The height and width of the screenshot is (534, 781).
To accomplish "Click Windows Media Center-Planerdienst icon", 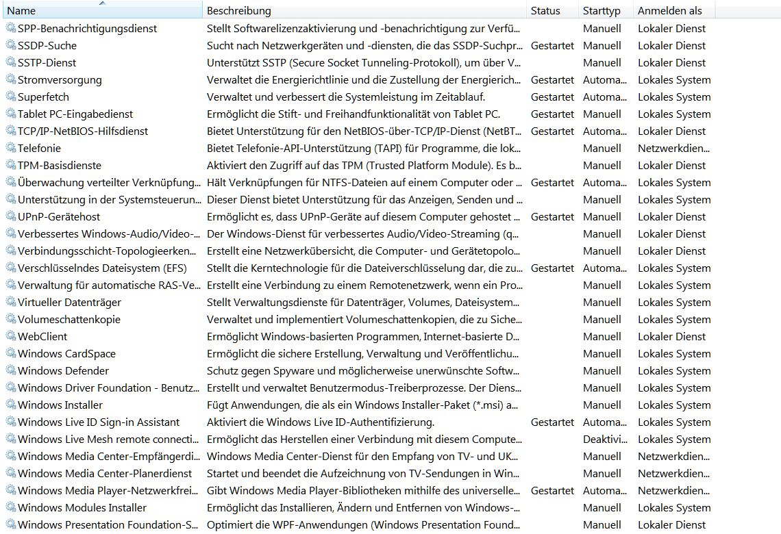I will 10,473.
